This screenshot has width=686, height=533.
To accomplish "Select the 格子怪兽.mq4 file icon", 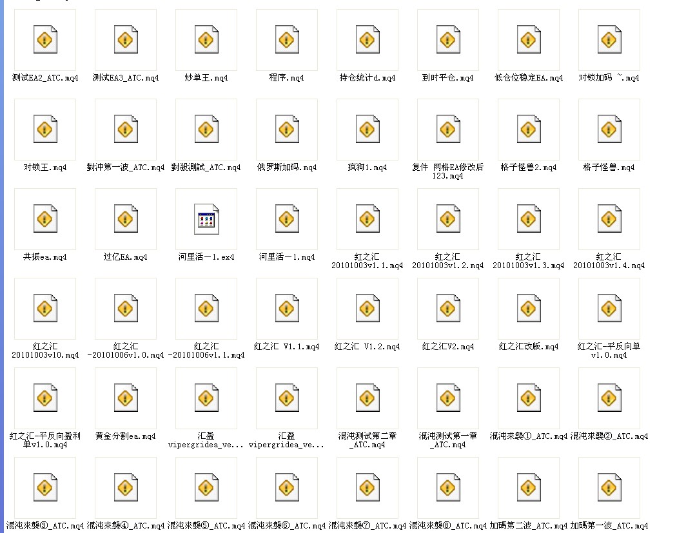I will [x=609, y=130].
